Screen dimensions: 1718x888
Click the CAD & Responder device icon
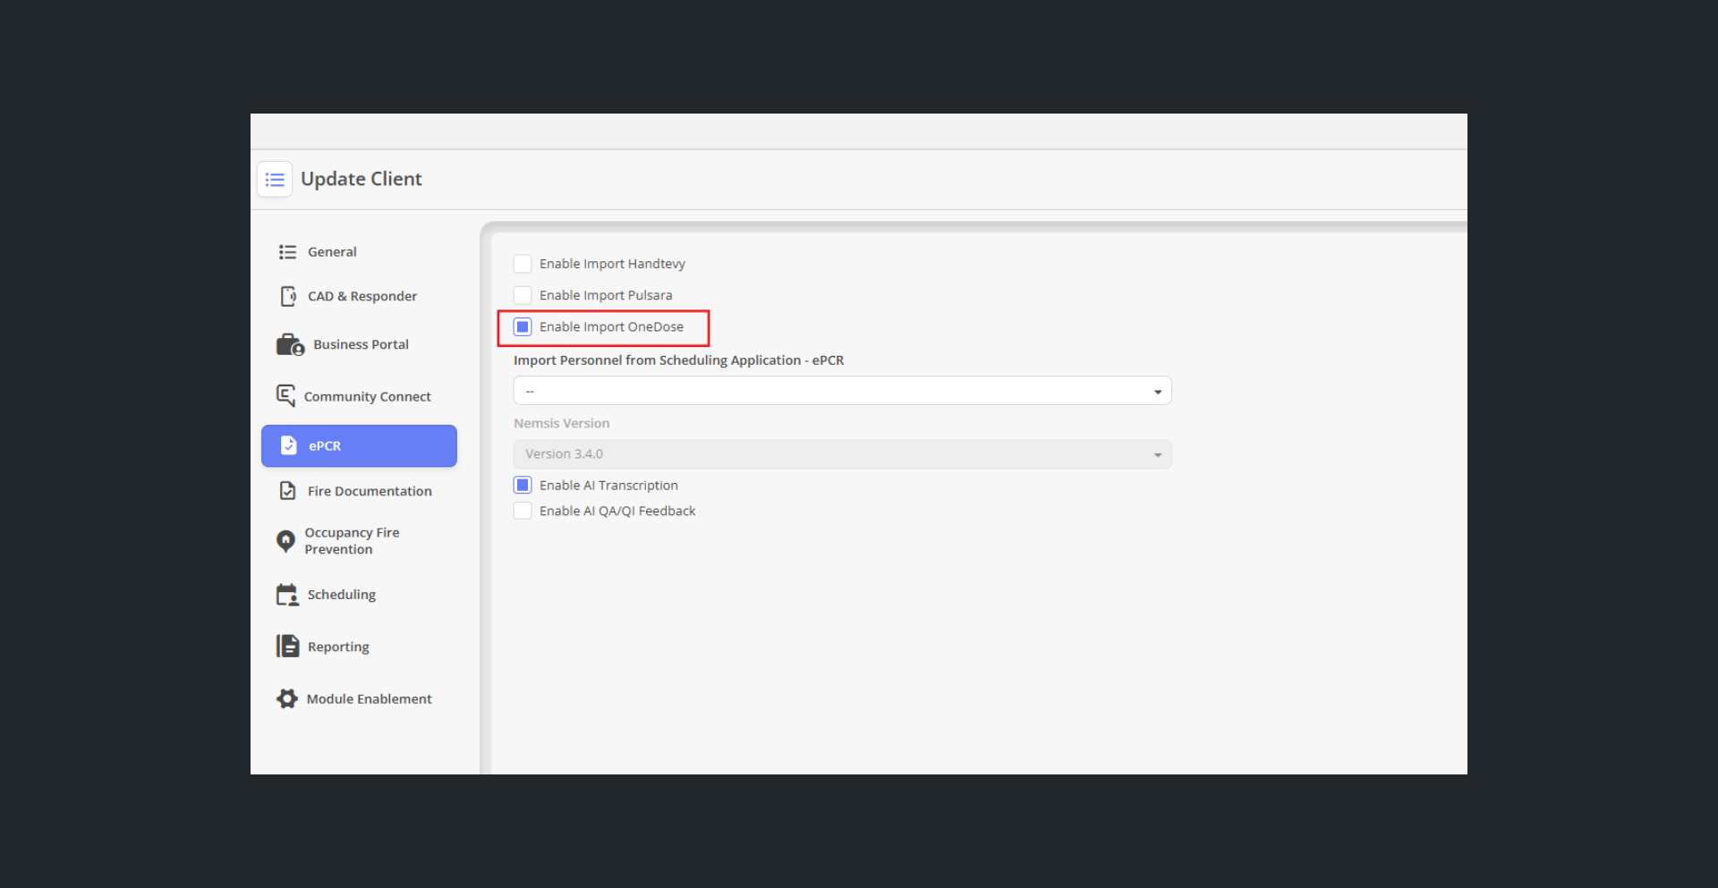287,296
